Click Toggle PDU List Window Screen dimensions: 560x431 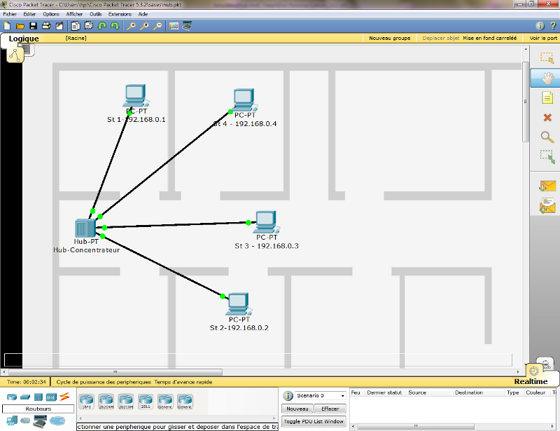314,421
